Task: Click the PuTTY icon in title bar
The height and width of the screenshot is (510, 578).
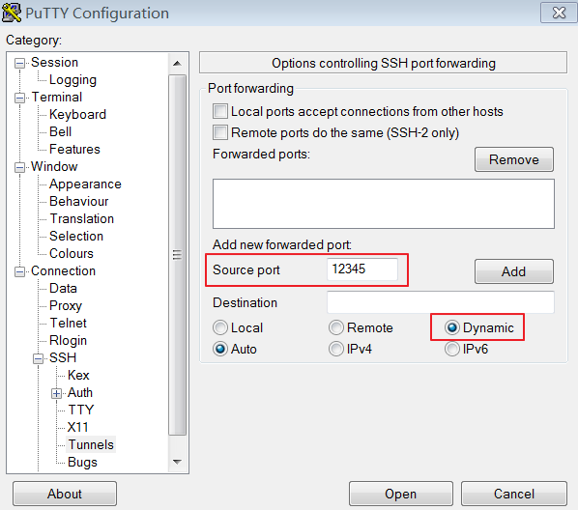Action: point(12,13)
